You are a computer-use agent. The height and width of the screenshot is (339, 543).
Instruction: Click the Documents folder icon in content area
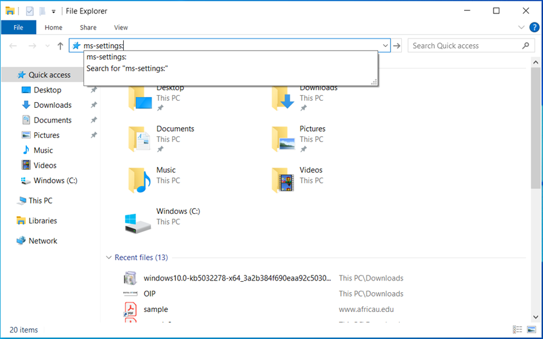[139, 139]
